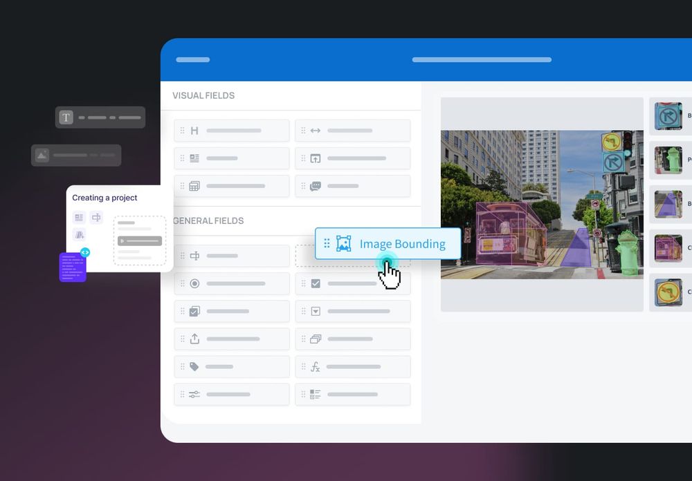692x481 pixels.
Task: Select the multiple checkboxes field icon
Action: (x=194, y=311)
